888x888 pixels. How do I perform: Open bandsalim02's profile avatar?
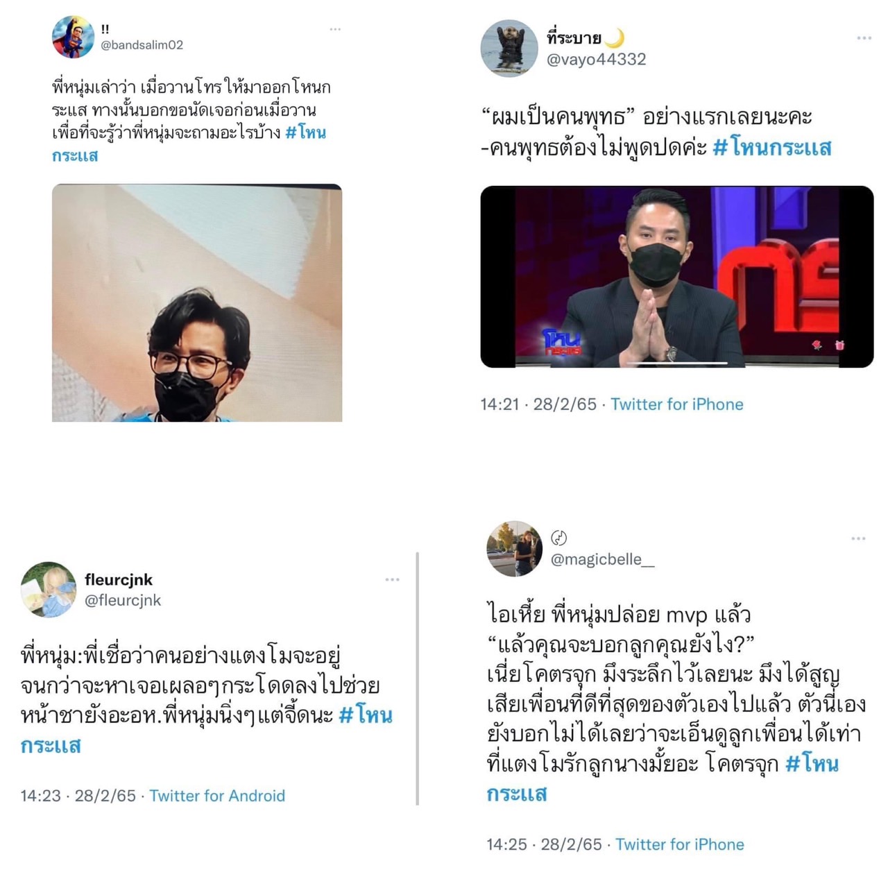[73, 37]
